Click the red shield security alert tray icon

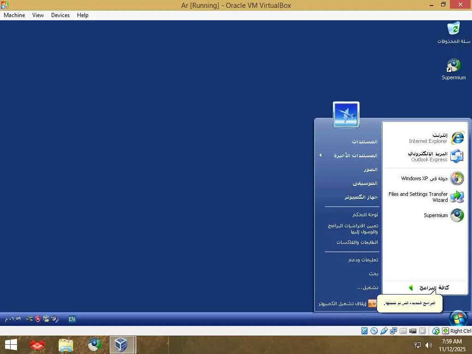(38, 319)
